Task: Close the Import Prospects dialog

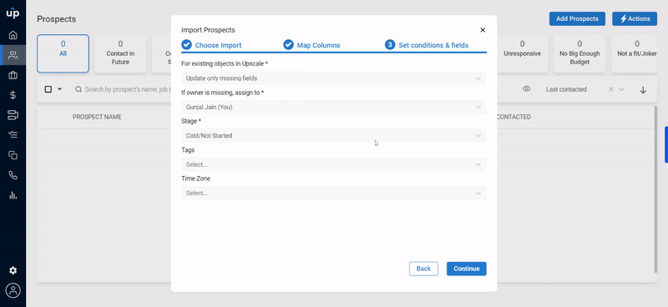Action: pyautogui.click(x=483, y=30)
